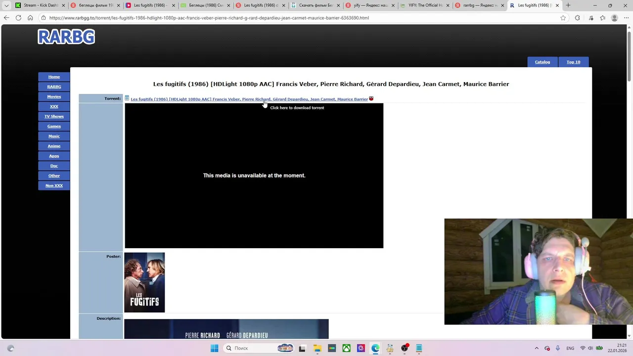
Task: Open the browser profile avatar
Action: click(x=615, y=18)
